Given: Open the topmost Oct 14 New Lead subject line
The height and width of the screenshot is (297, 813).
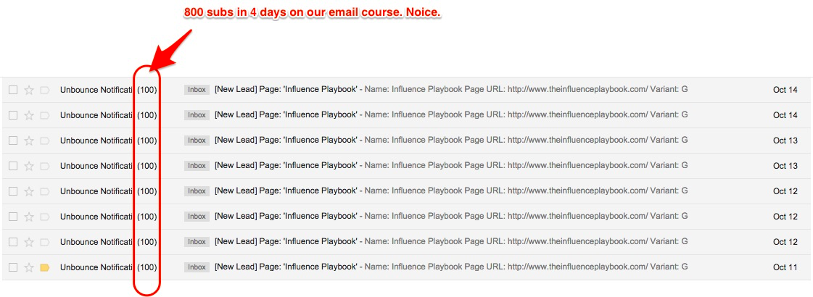Looking at the screenshot, I should point(286,90).
